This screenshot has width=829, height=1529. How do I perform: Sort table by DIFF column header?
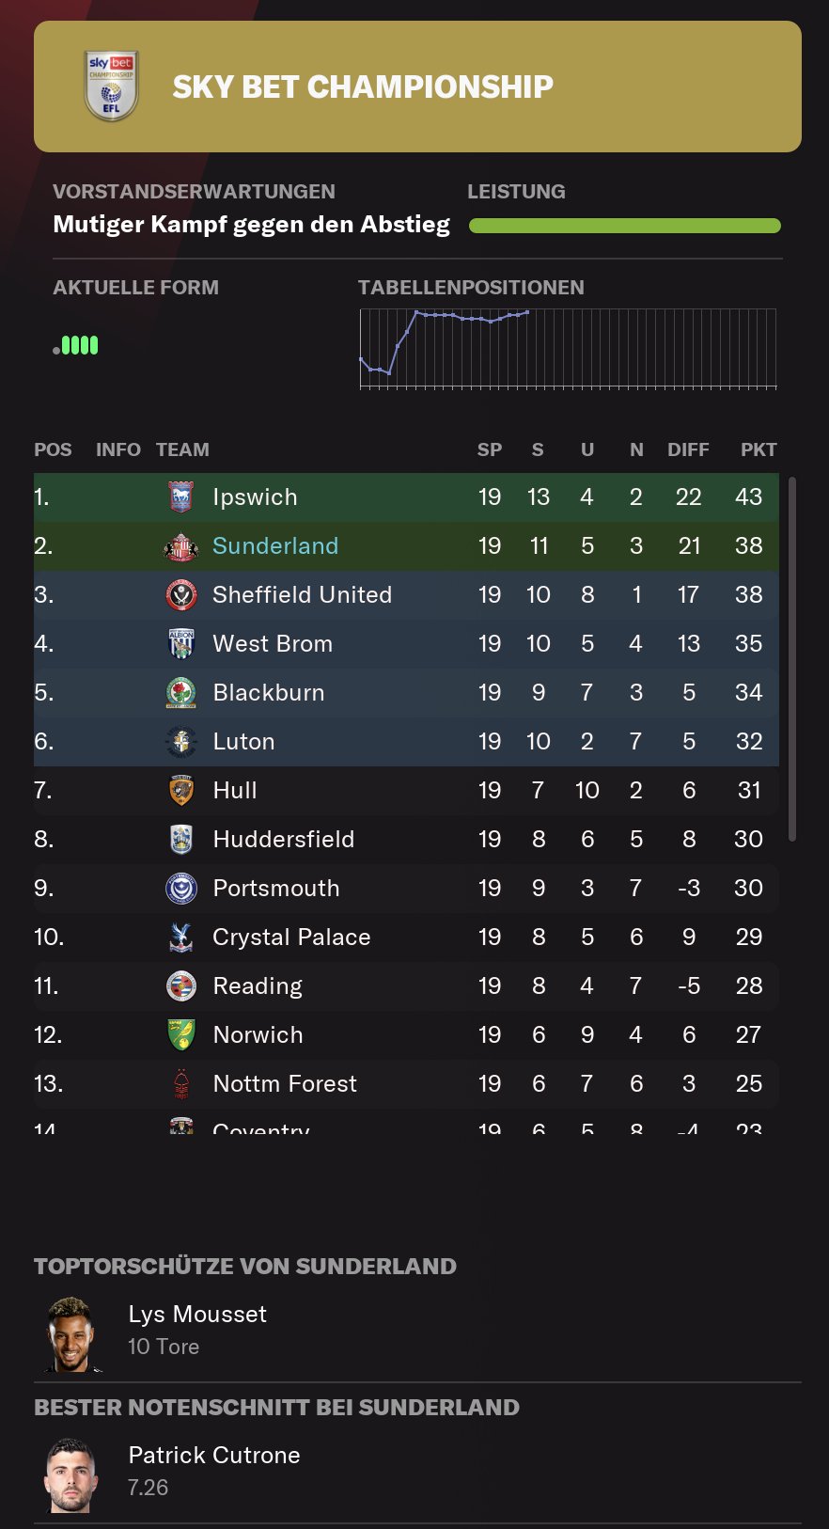coord(688,449)
